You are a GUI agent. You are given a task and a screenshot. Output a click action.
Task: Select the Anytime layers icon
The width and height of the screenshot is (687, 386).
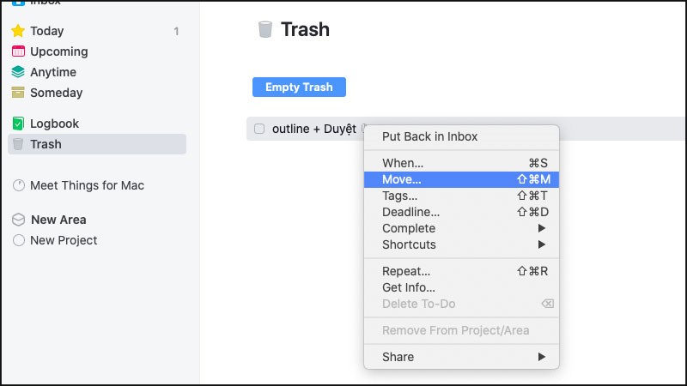(18, 72)
